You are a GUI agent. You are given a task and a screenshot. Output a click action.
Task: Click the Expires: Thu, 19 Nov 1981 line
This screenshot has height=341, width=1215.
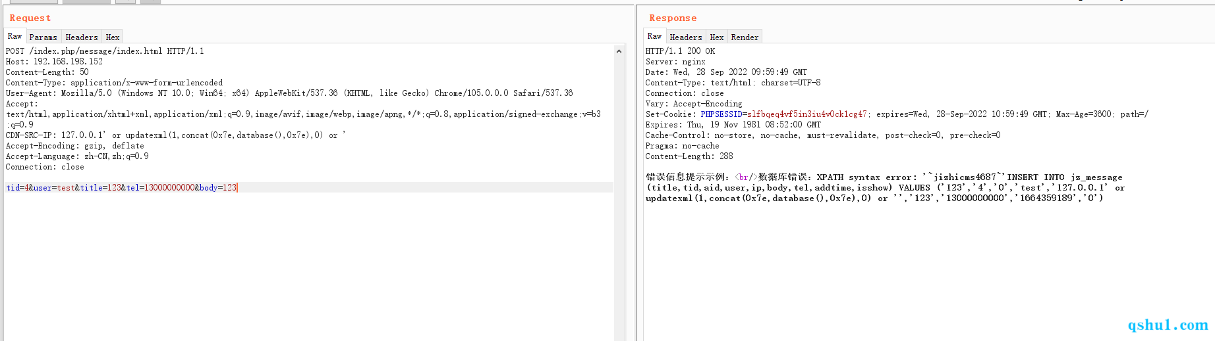coord(733,125)
